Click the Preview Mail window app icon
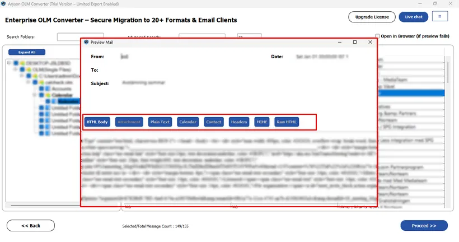459x242 pixels. [x=86, y=42]
